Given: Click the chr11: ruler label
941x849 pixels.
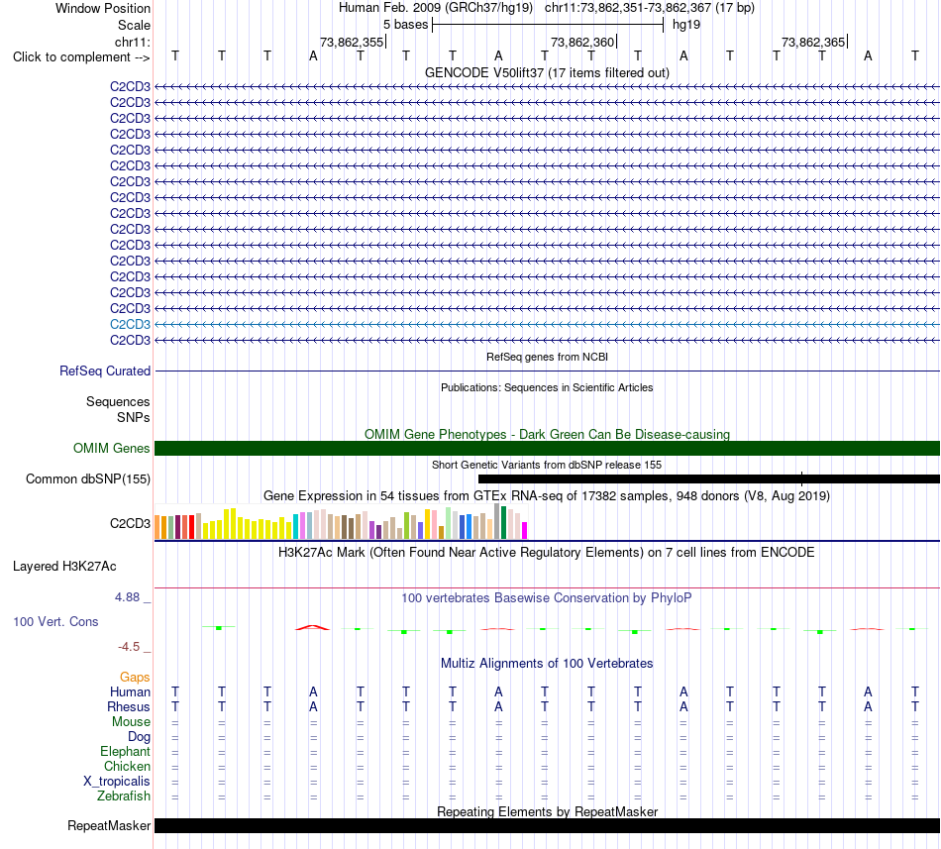Looking at the screenshot, I should click(x=132, y=42).
